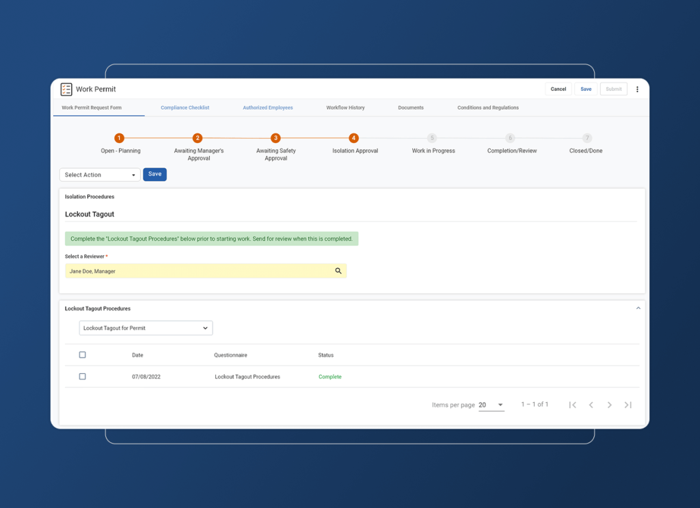Check the select-all checkbox in procedures table
700x508 pixels.
[83, 355]
